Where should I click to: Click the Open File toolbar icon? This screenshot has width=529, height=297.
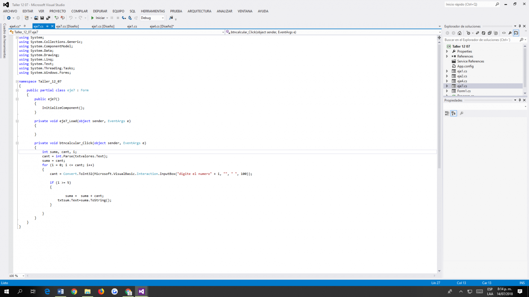coord(36,18)
